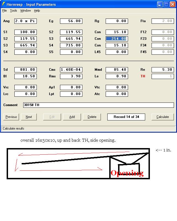This screenshot has width=177, height=221.
Task: Click the F34 field
Action: point(163,45)
